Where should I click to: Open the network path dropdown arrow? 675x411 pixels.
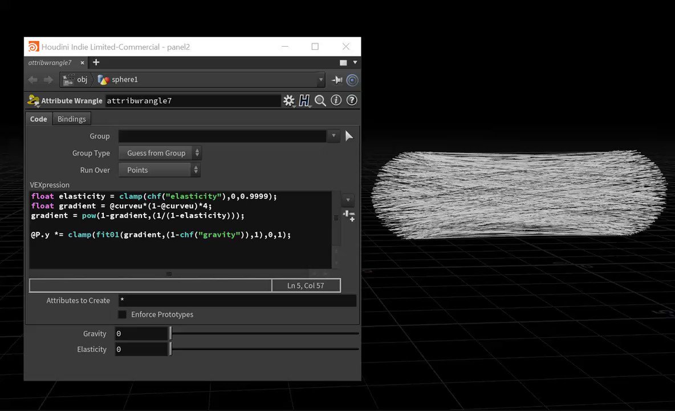[321, 80]
